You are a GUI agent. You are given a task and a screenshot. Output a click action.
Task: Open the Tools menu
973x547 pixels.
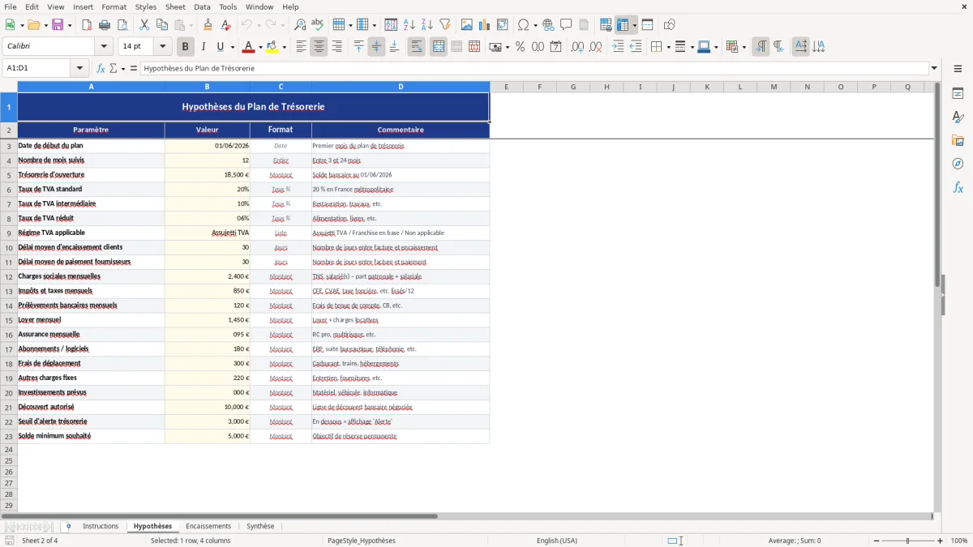point(229,6)
